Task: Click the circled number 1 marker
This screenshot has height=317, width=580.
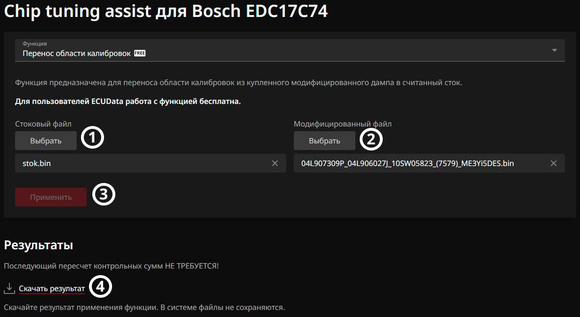Action: click(92, 138)
